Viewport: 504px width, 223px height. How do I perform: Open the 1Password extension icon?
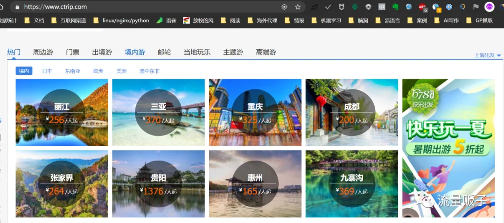449,7
